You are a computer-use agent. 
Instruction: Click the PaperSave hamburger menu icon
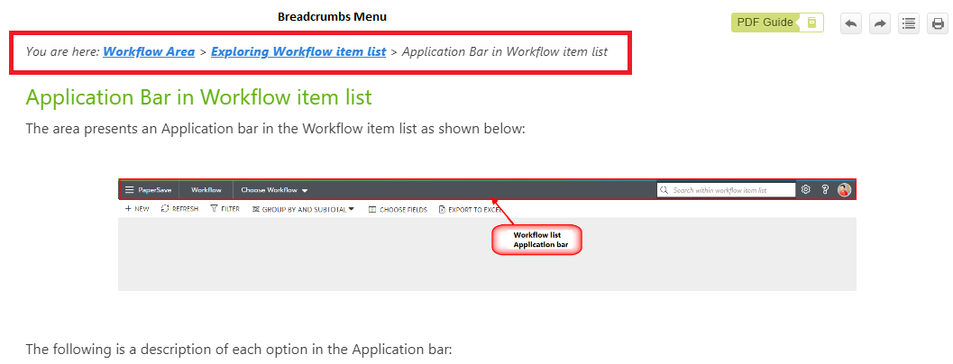[130, 190]
